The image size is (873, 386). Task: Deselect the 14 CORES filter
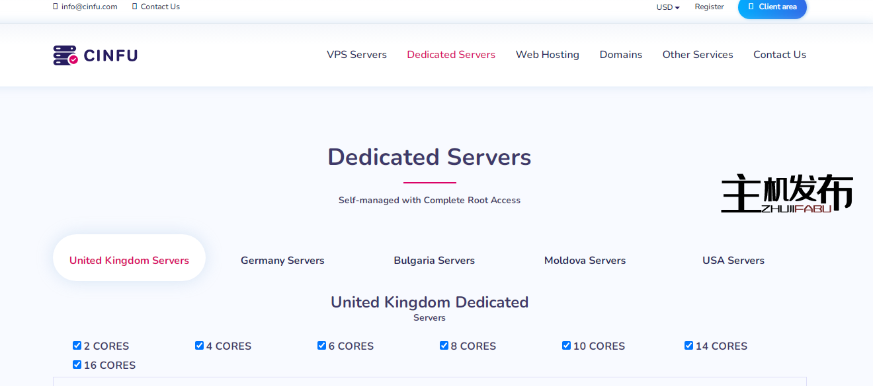coord(689,346)
